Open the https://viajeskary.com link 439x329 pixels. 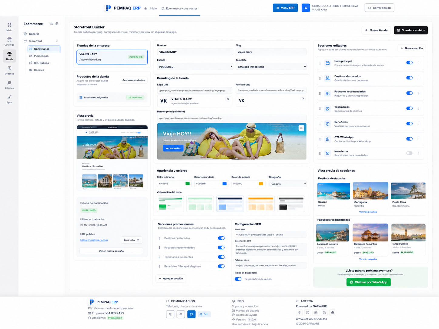94,240
